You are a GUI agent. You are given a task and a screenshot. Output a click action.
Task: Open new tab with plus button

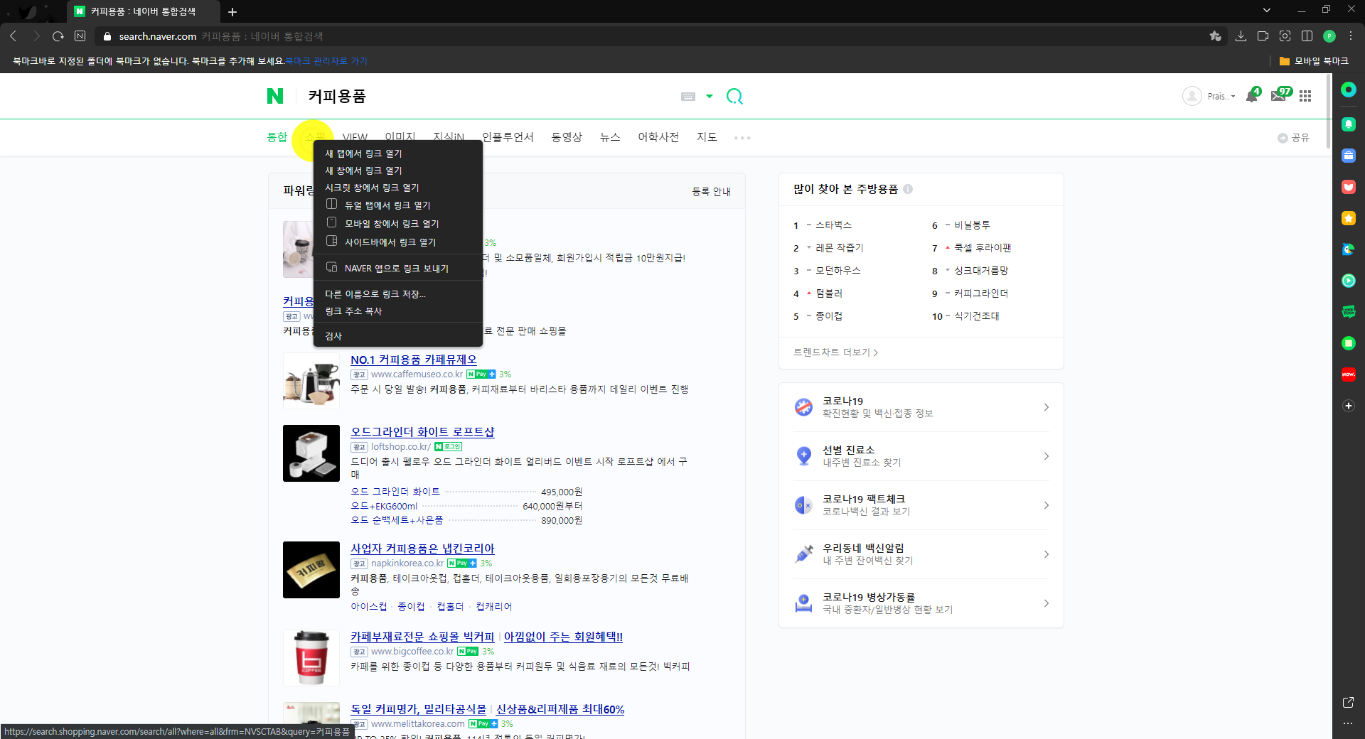coord(232,11)
